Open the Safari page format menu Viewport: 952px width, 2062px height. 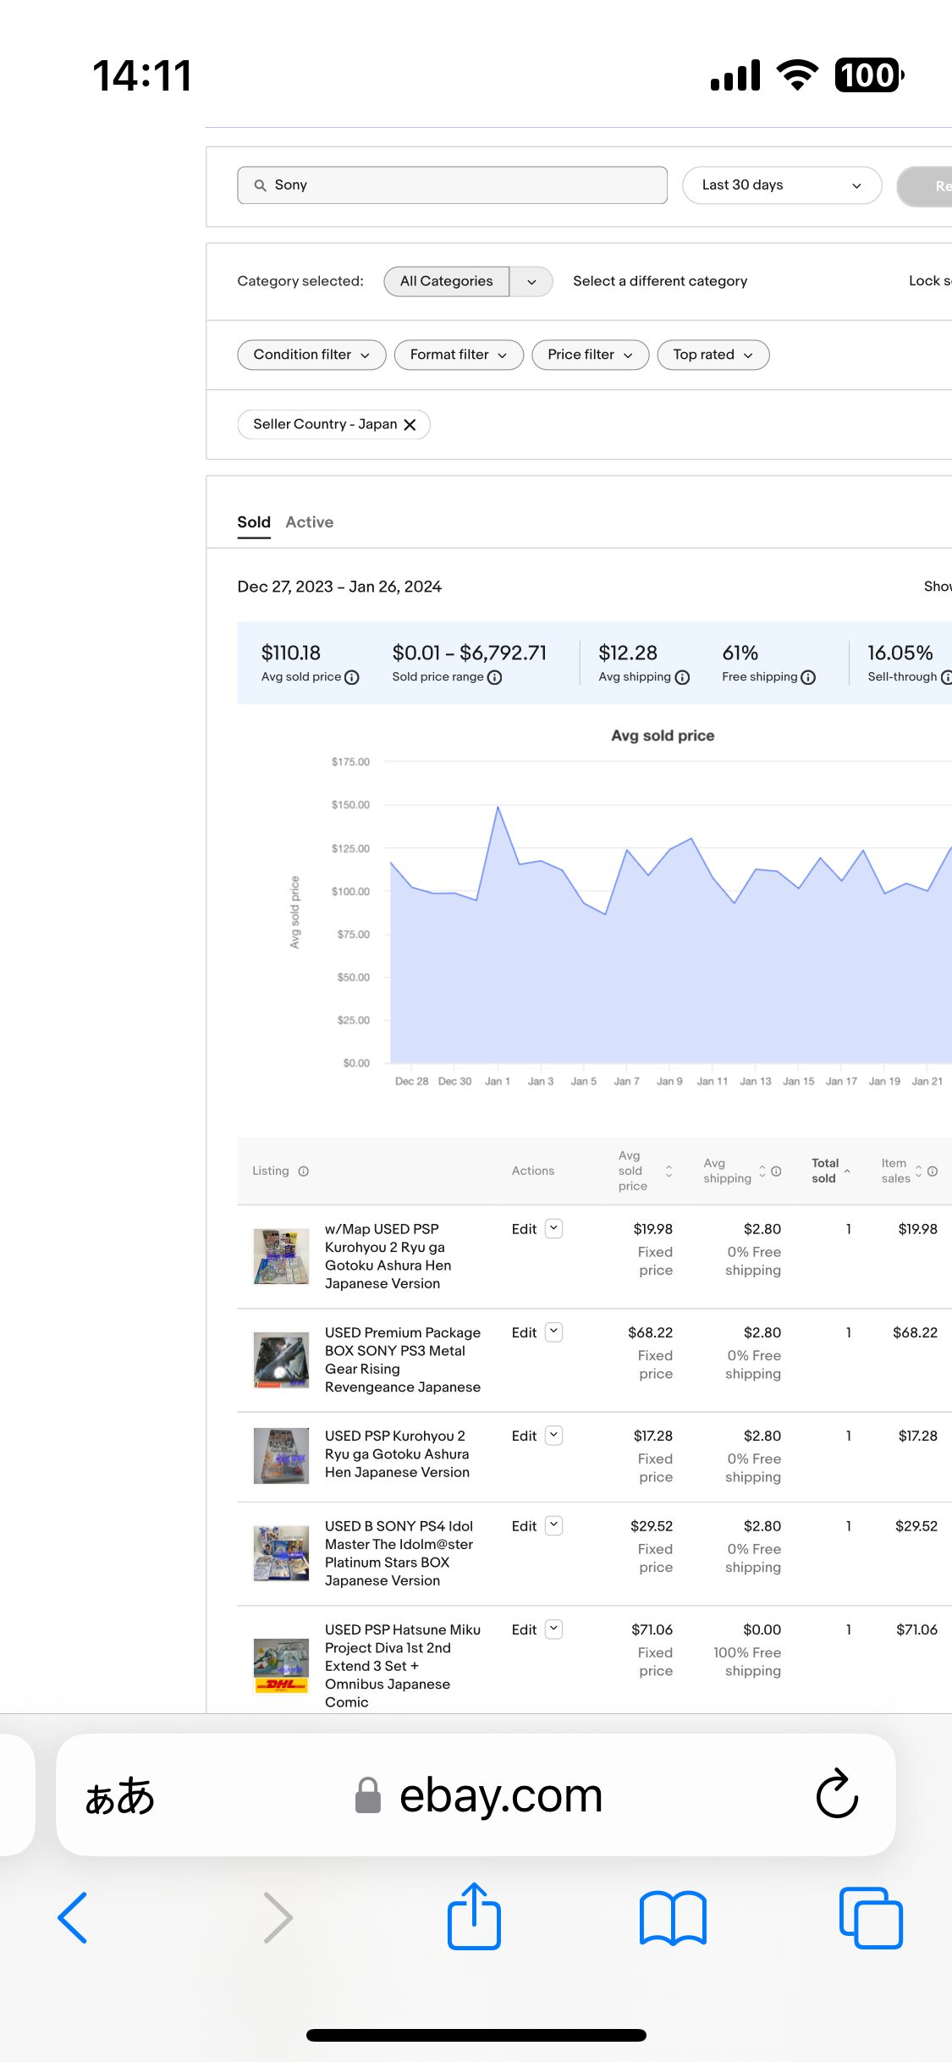click(x=119, y=1795)
